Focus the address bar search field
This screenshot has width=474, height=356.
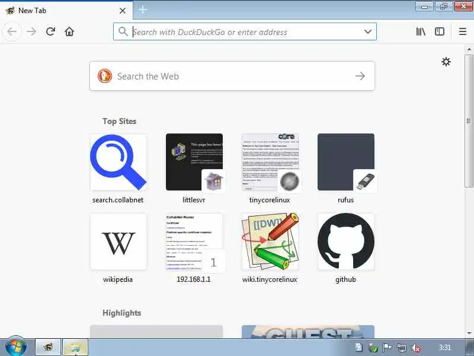245,32
